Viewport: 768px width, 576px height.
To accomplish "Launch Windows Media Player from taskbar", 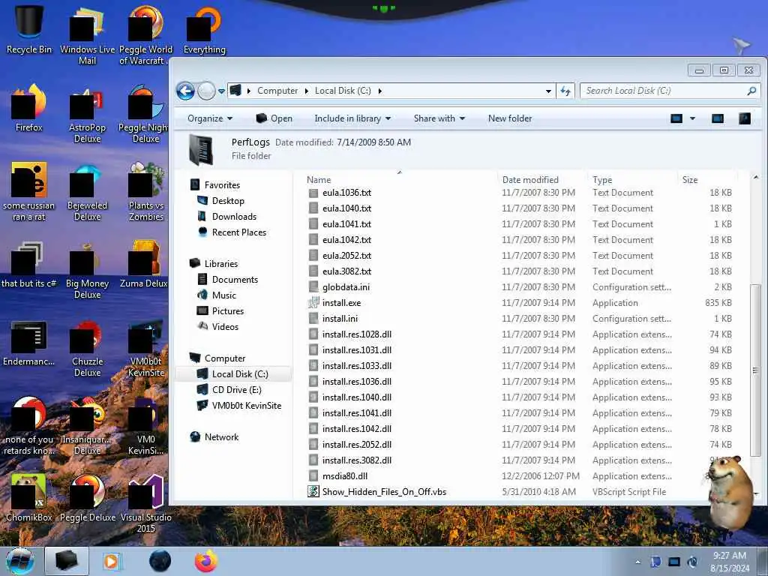I will (111, 561).
